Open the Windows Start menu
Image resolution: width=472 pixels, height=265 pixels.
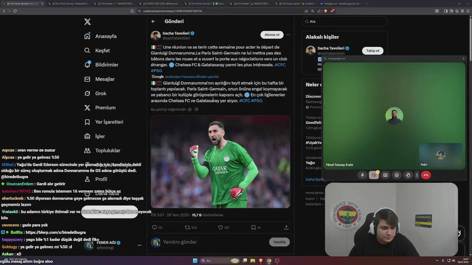(x=195, y=261)
